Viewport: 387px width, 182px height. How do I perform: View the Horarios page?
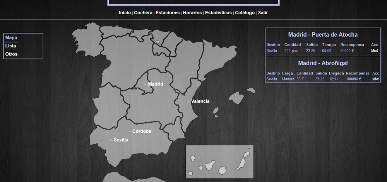pos(192,13)
